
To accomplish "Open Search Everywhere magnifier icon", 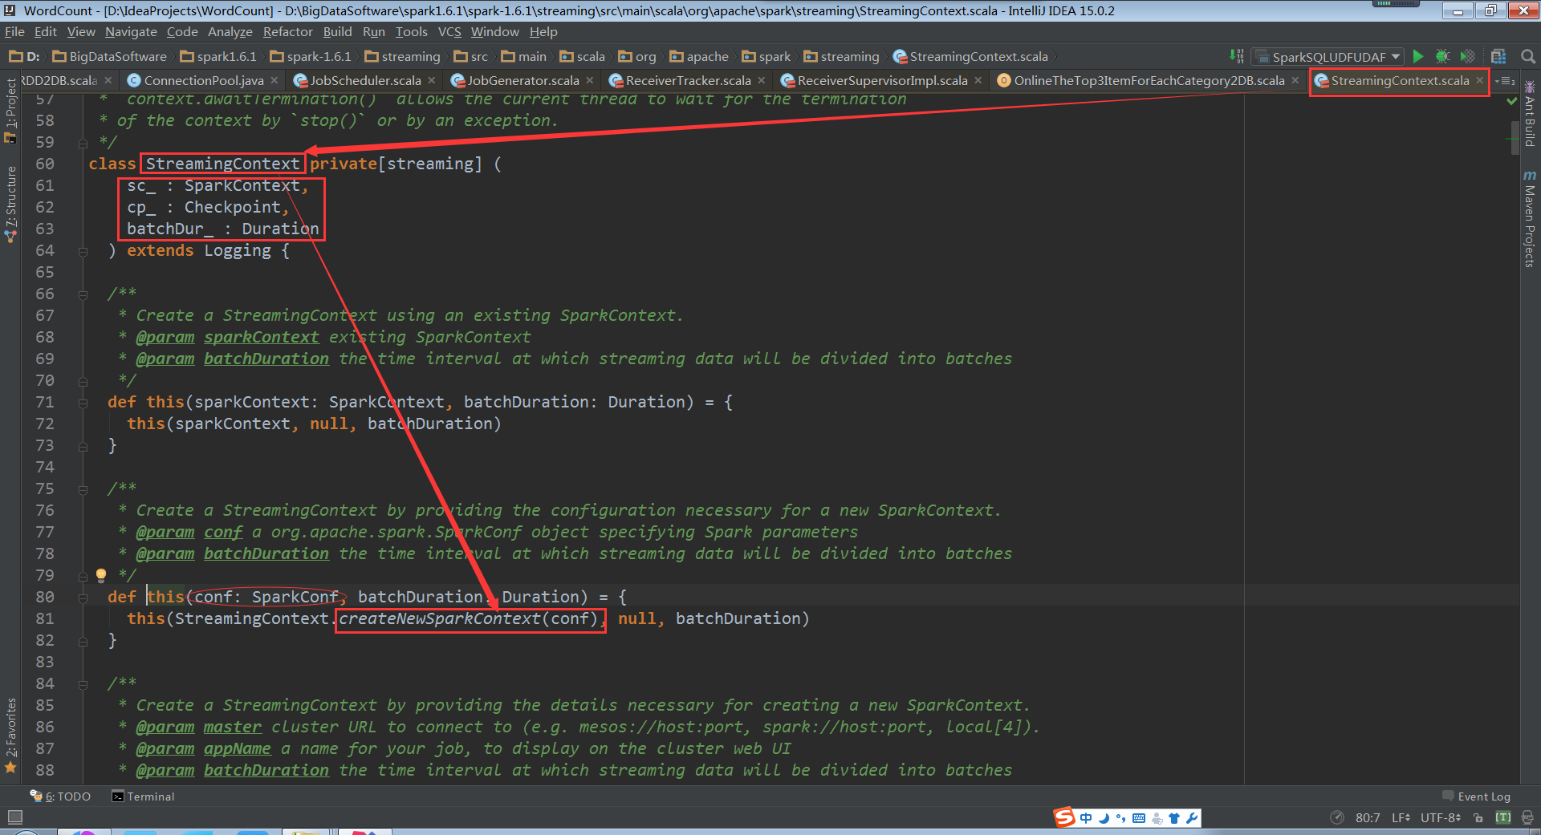I will (1528, 56).
